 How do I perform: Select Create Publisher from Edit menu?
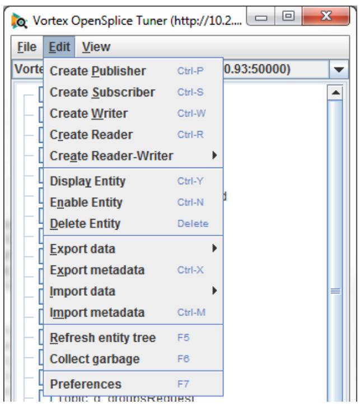pyautogui.click(x=133, y=71)
